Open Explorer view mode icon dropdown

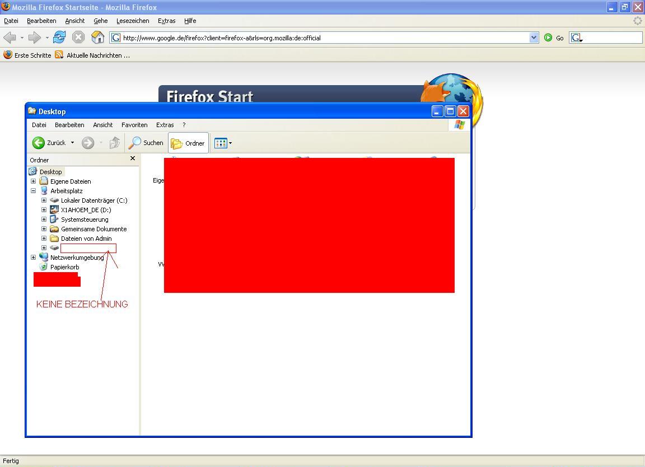pyautogui.click(x=223, y=143)
